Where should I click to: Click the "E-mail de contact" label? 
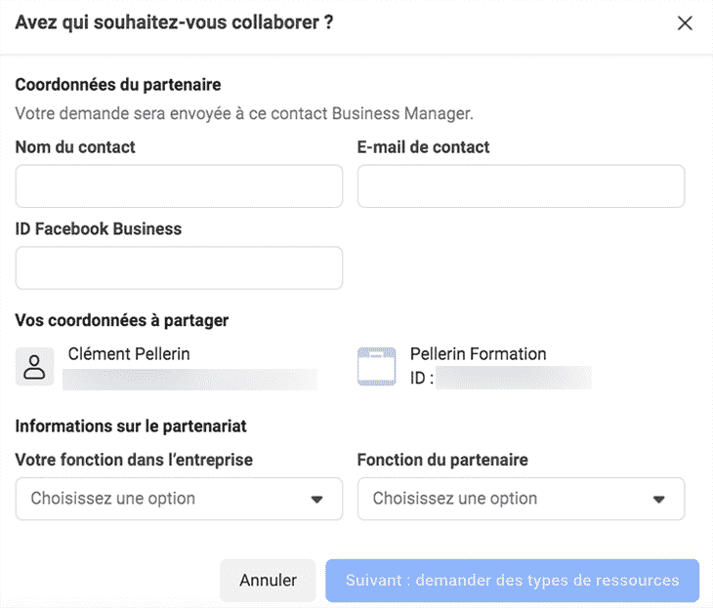[x=423, y=147]
